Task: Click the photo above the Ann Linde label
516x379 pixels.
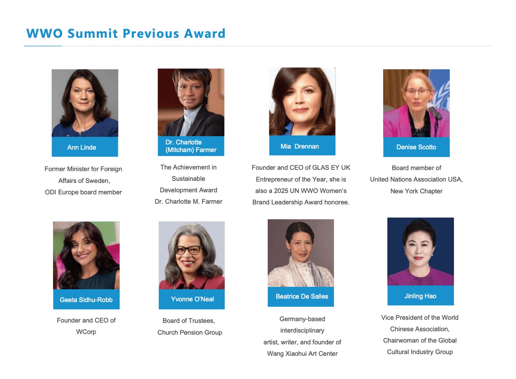Action: pos(85,103)
